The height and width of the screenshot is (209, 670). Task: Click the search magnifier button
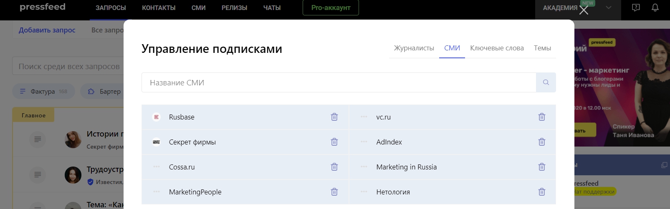pyautogui.click(x=546, y=82)
